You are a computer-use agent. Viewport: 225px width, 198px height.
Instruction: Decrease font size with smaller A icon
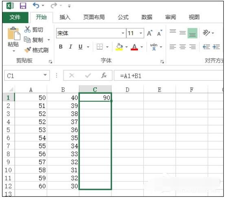[159, 33]
